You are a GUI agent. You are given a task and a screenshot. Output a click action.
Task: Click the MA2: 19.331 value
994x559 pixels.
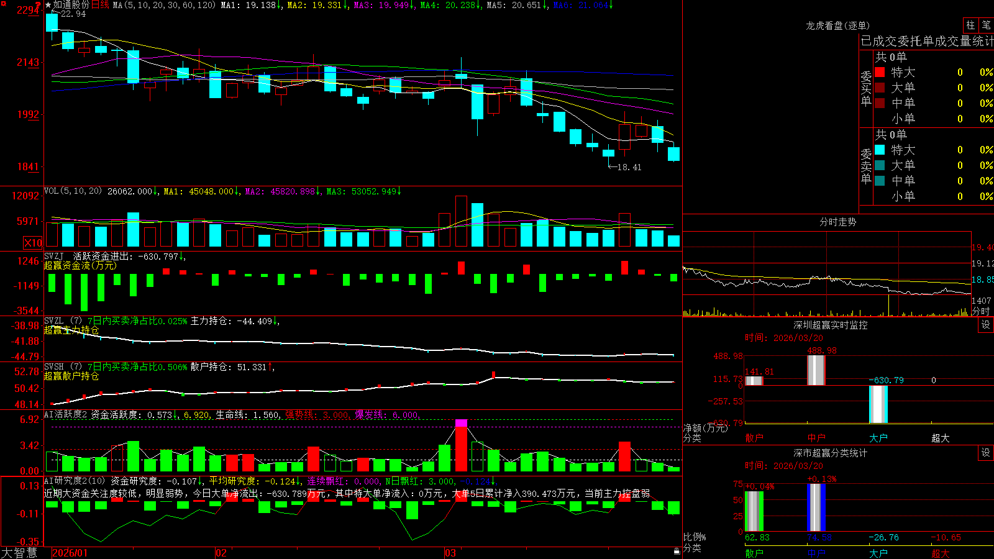click(317, 5)
